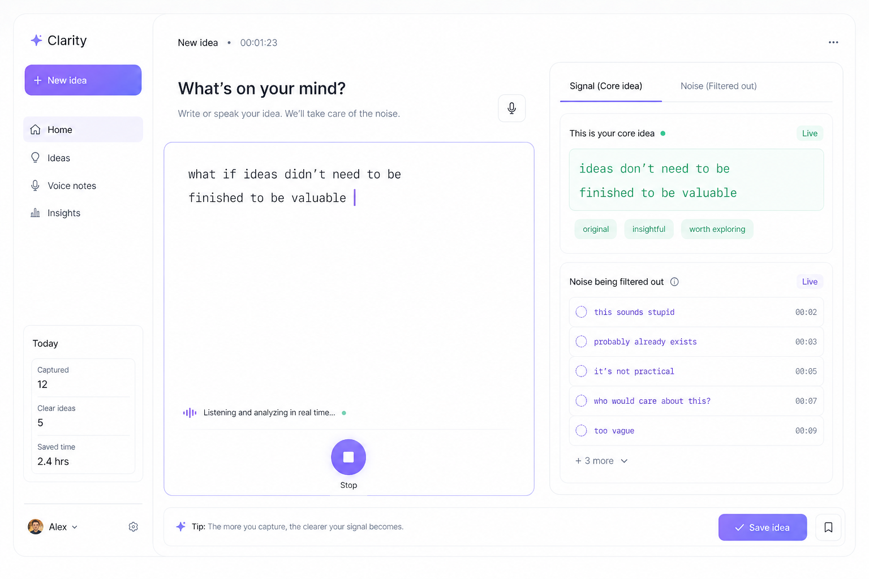Image resolution: width=869 pixels, height=579 pixels.
Task: Check the circle for "too vague"
Action: coord(581,431)
